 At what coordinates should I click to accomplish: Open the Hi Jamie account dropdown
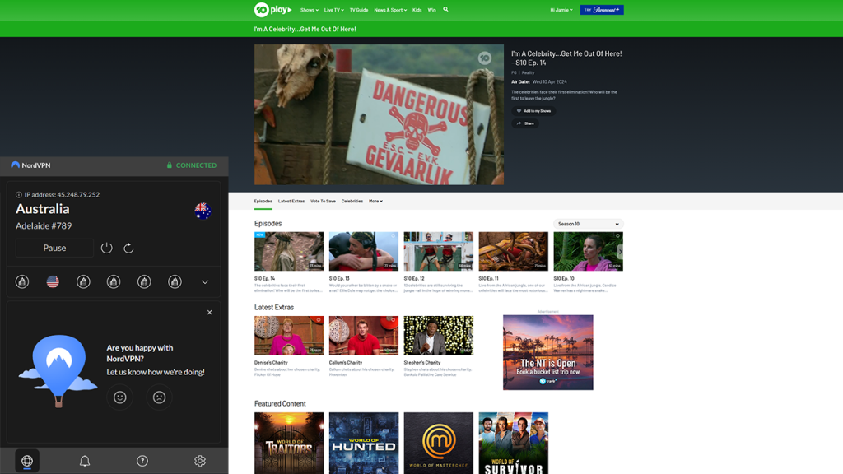pyautogui.click(x=561, y=10)
